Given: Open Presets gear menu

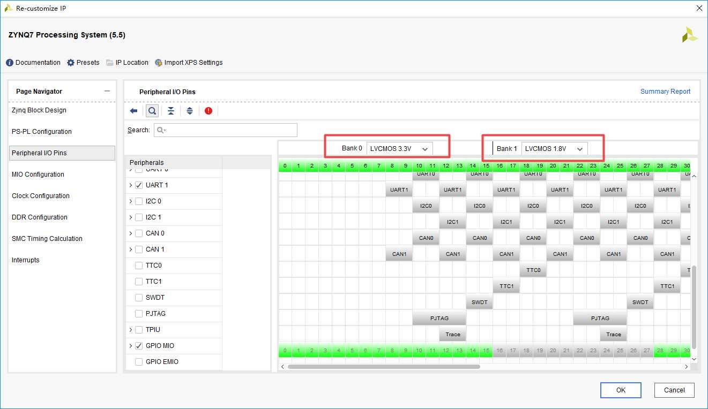Looking at the screenshot, I should (x=83, y=63).
